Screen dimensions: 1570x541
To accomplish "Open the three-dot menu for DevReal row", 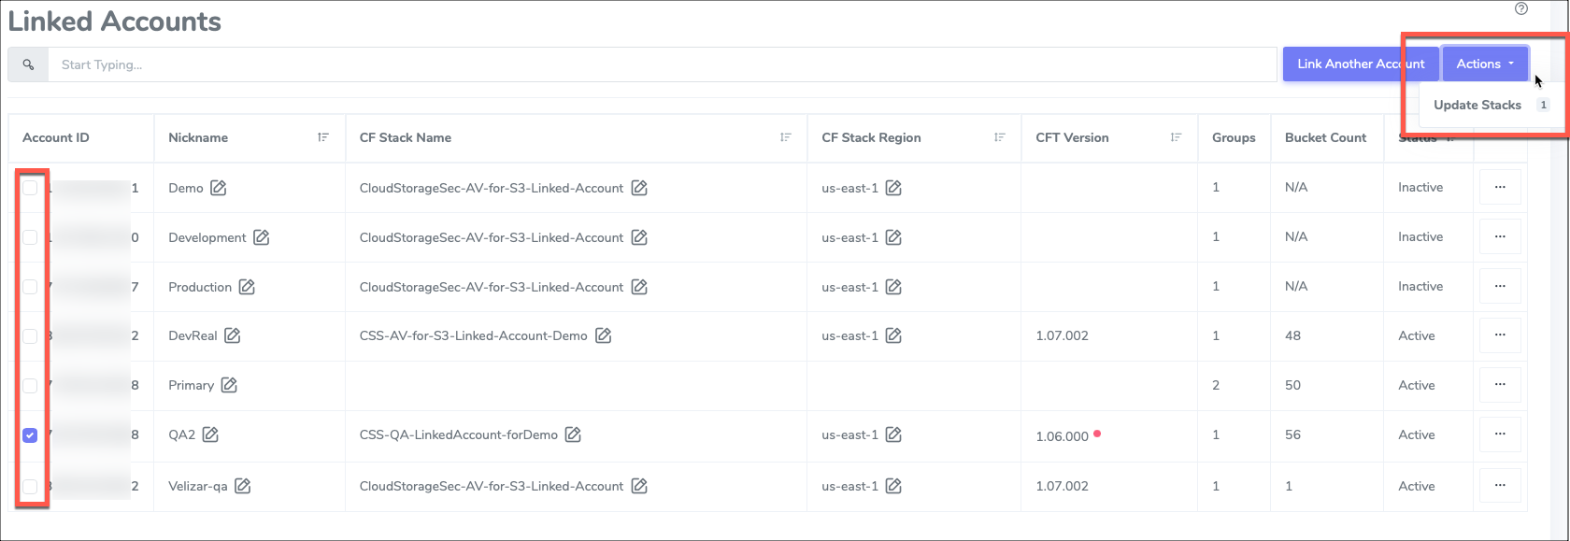I will coord(1500,335).
